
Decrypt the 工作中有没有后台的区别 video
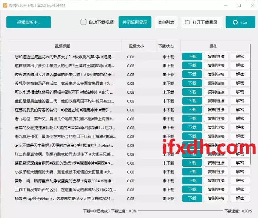pyautogui.click(x=240, y=190)
